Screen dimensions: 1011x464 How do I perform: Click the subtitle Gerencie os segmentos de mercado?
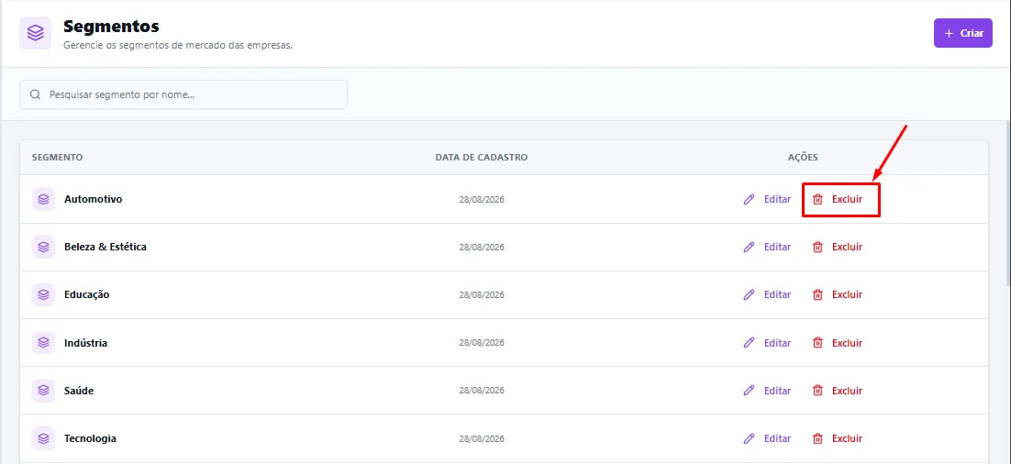178,47
